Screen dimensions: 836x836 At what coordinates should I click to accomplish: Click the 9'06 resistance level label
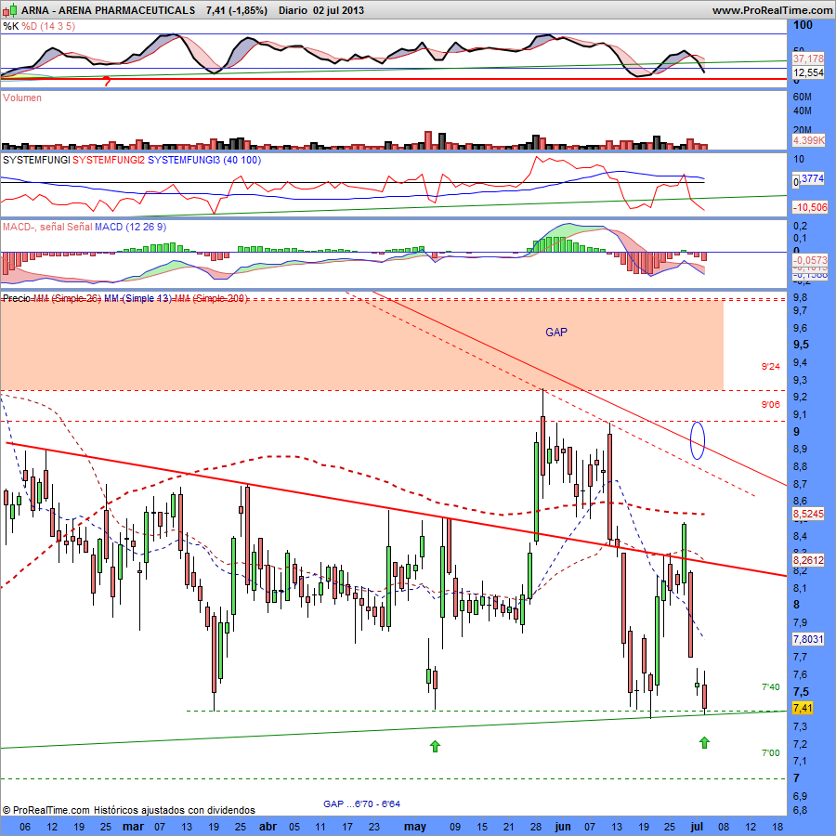tap(770, 405)
